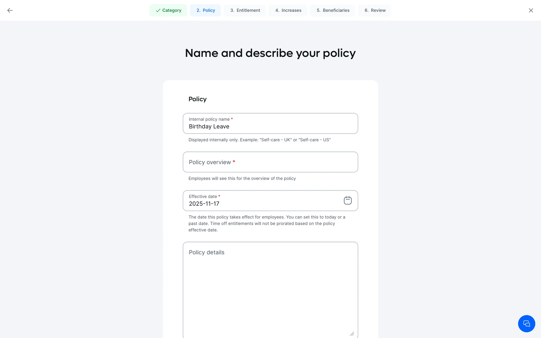
Task: Switch to the 4. Increases step
Action: tap(288, 10)
